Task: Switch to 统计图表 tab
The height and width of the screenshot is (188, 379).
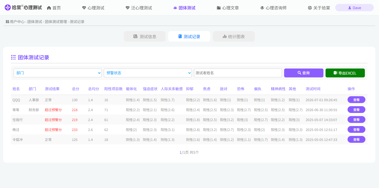Action: click(x=234, y=36)
